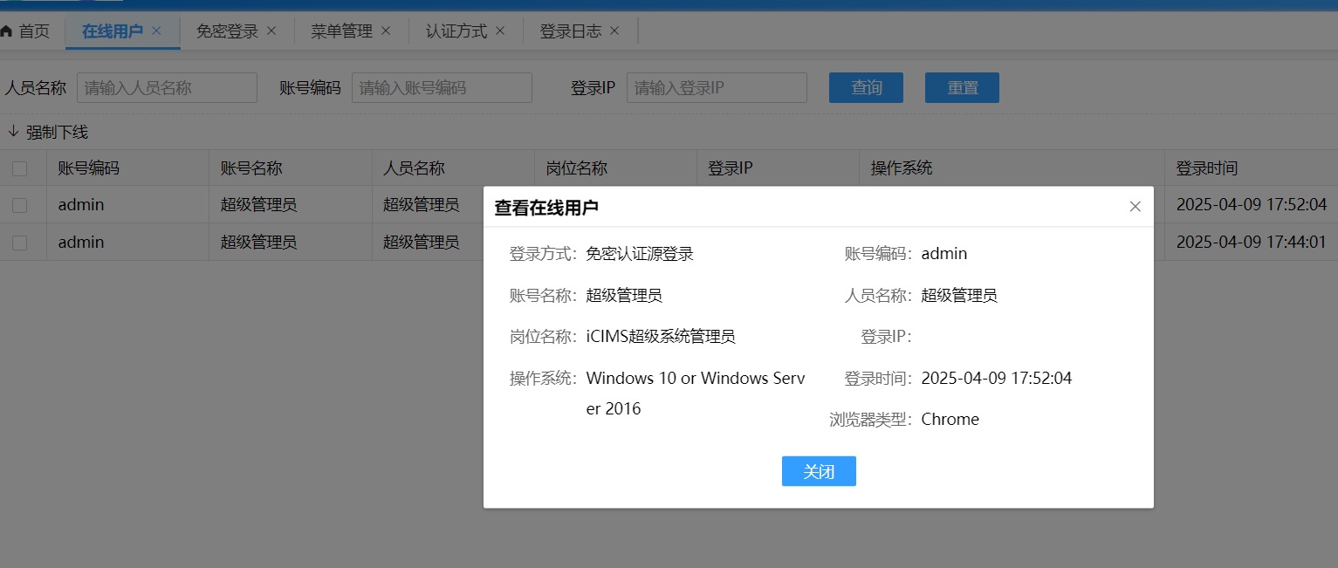The height and width of the screenshot is (568, 1338).
Task: Close the 认证方式 tab using its X
Action: 500,31
